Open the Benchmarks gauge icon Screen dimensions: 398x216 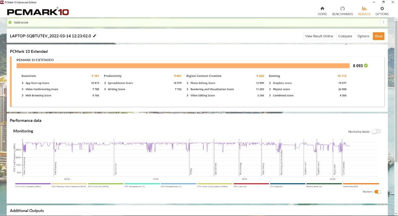click(x=343, y=9)
